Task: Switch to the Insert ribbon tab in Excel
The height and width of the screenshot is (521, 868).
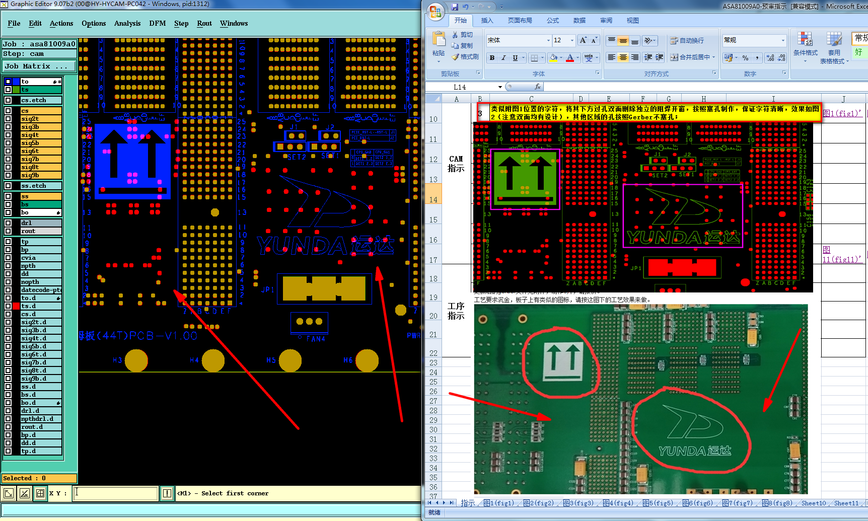Action: point(487,21)
